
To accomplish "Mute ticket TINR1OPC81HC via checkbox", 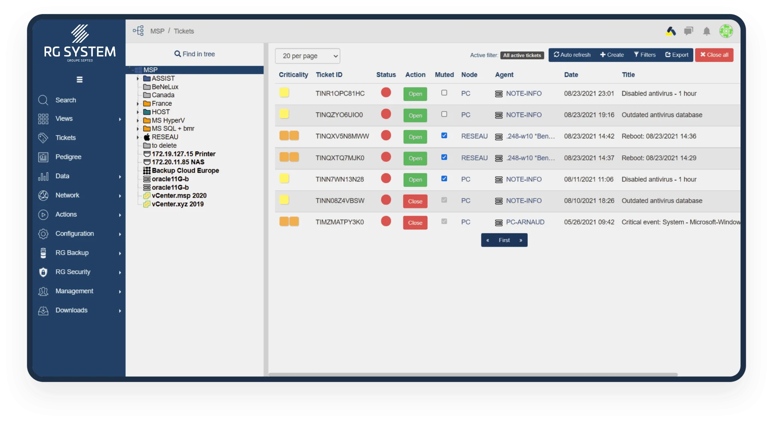I will (x=444, y=93).
